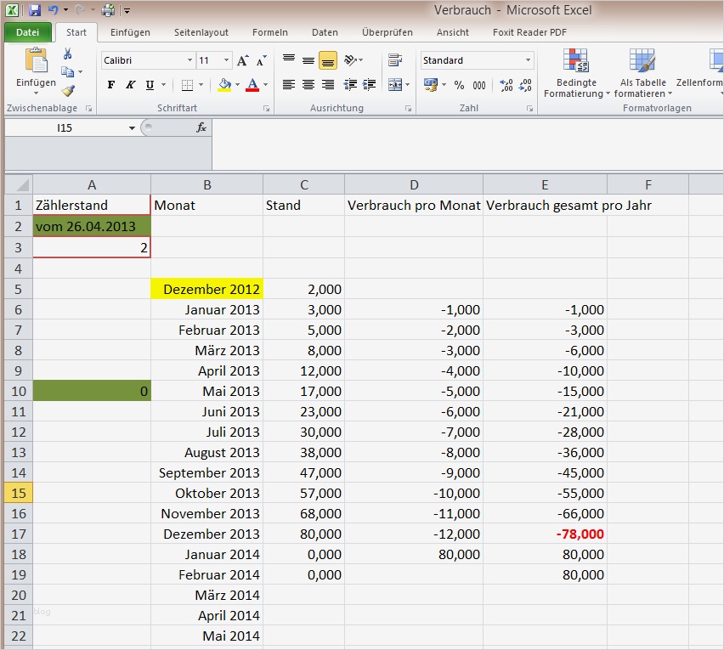
Task: Toggle italic formatting (K)
Action: click(x=130, y=85)
